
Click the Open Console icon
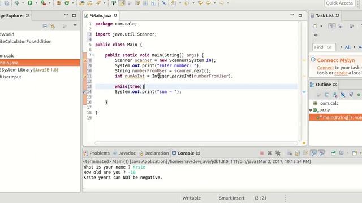pyautogui.click(x=355, y=153)
